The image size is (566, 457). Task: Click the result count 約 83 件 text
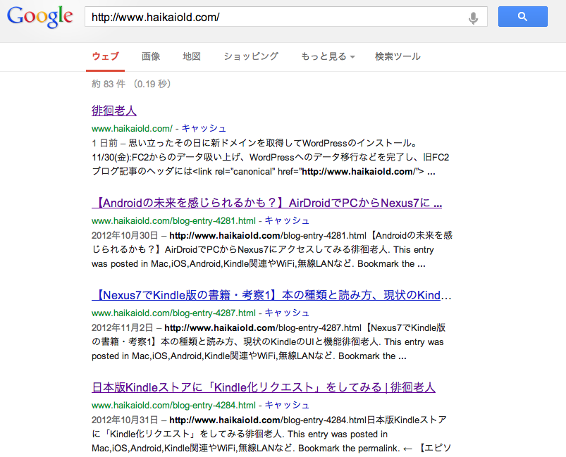coord(109,84)
